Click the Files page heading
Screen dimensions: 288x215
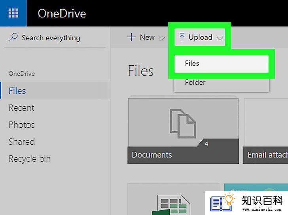coord(140,71)
